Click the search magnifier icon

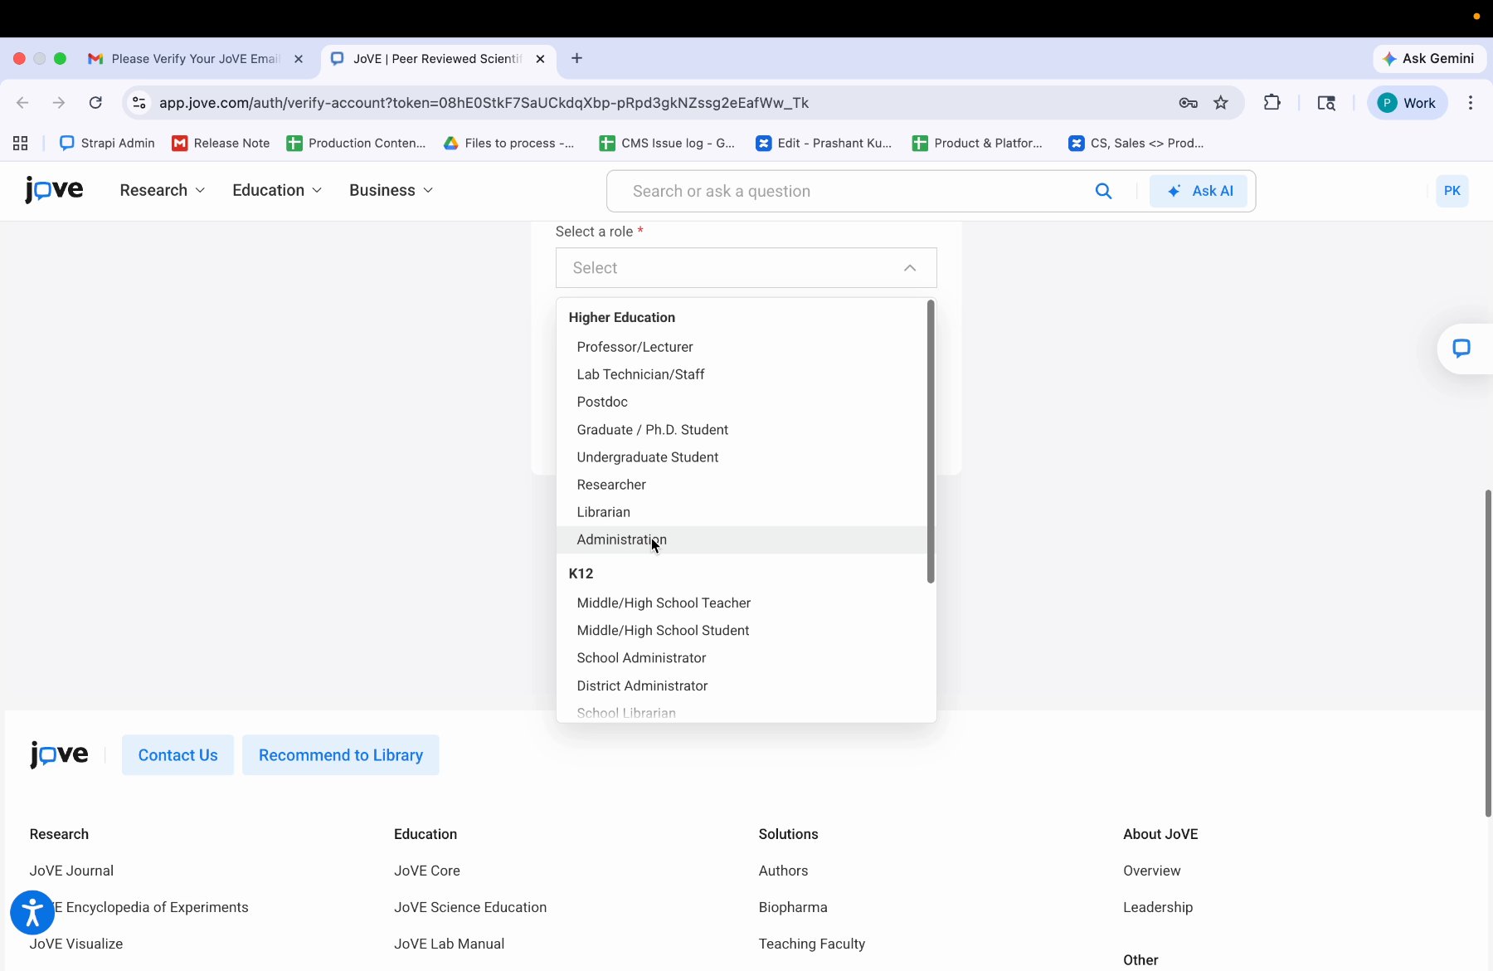click(1103, 191)
